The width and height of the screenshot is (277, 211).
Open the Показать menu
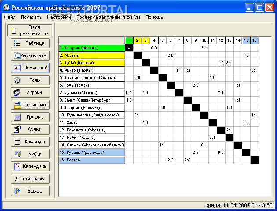tap(31, 17)
